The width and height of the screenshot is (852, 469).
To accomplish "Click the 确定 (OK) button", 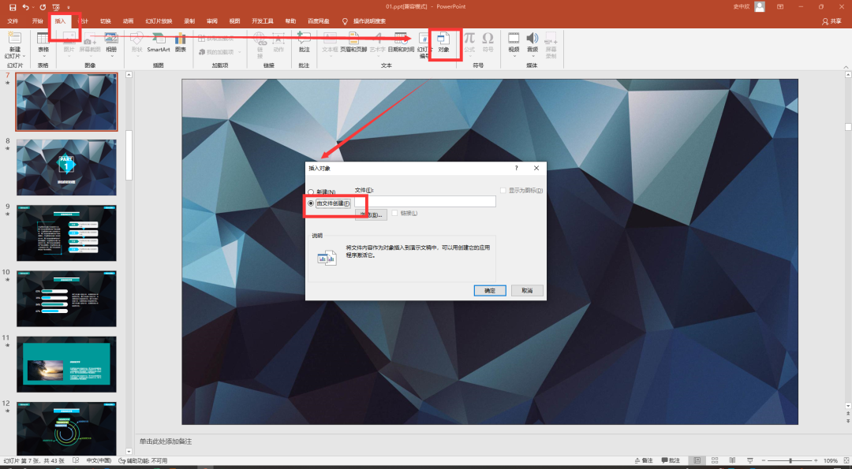I will [x=490, y=290].
